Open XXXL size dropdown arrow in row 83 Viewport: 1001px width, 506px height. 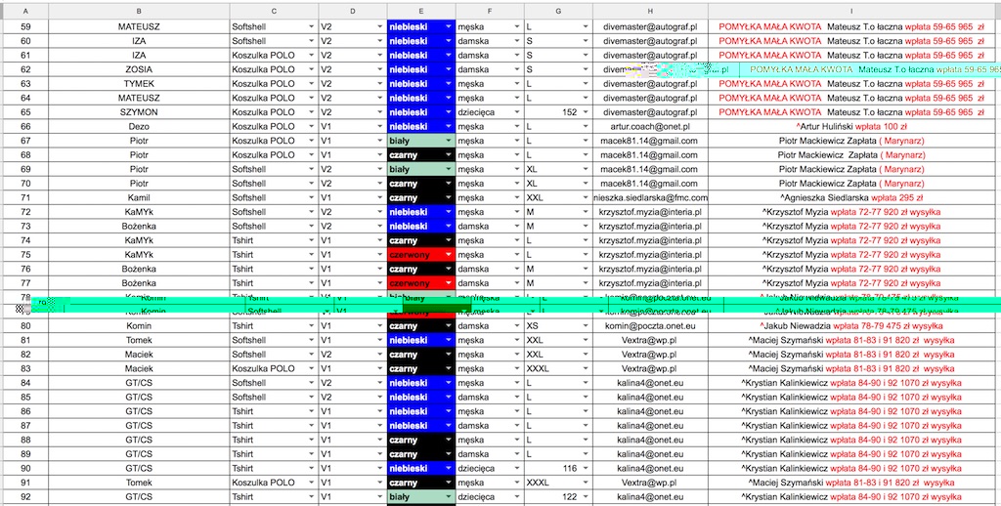click(585, 369)
